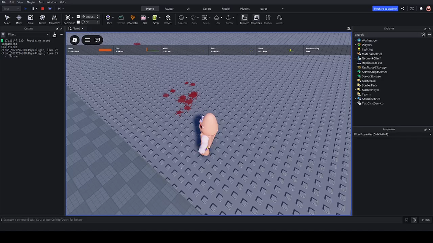Image resolution: width=433 pixels, height=243 pixels.
Task: Toggle client/server view button
Action: (x=50, y=8)
